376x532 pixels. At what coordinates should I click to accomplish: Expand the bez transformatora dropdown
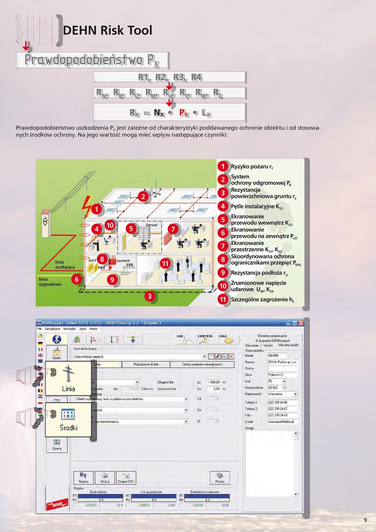(x=186, y=422)
